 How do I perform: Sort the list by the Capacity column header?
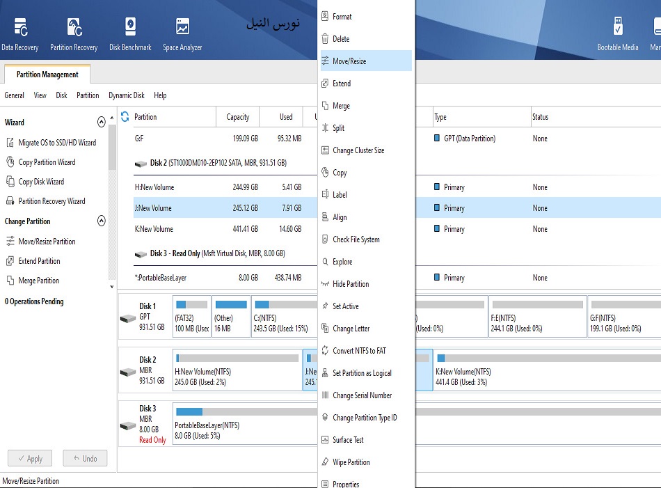click(x=237, y=117)
